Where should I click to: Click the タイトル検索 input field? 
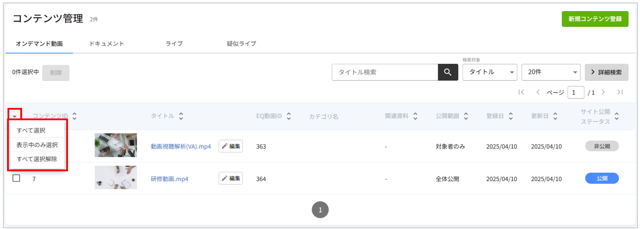click(x=385, y=72)
